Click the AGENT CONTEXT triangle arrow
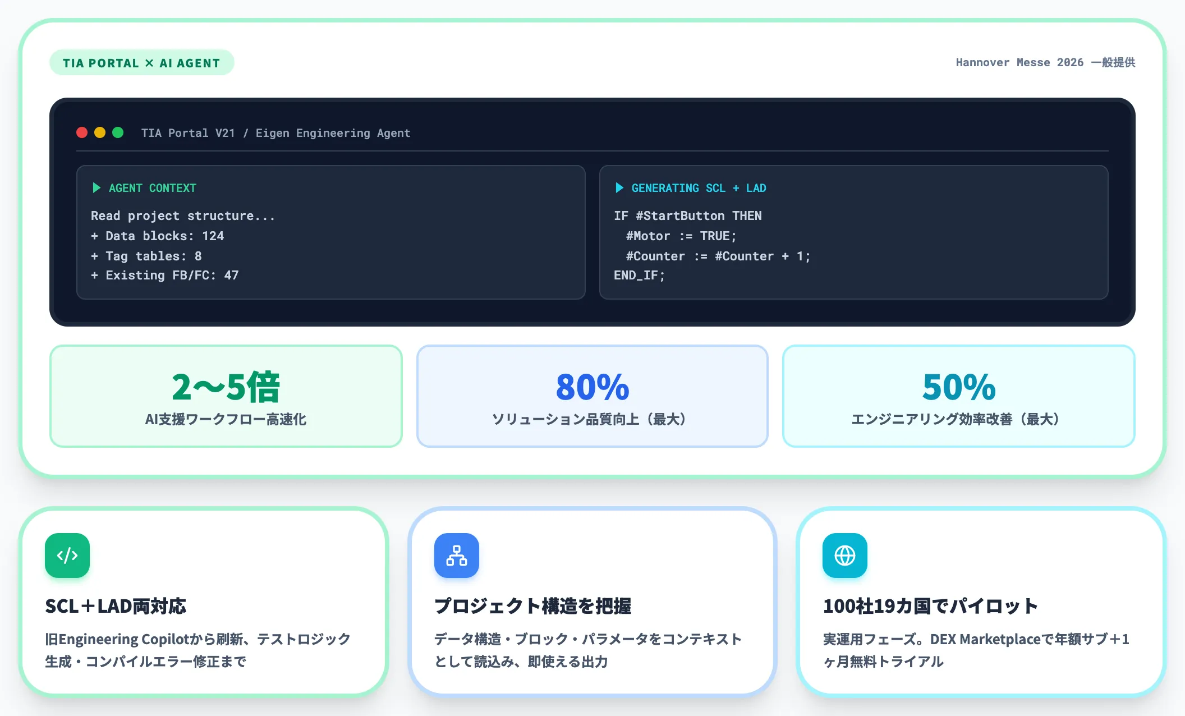 96,188
